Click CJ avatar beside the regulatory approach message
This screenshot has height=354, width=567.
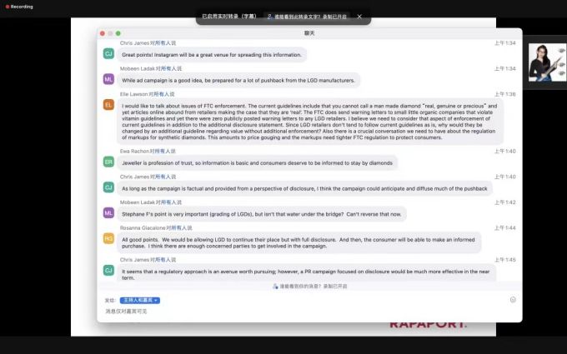tap(108, 270)
